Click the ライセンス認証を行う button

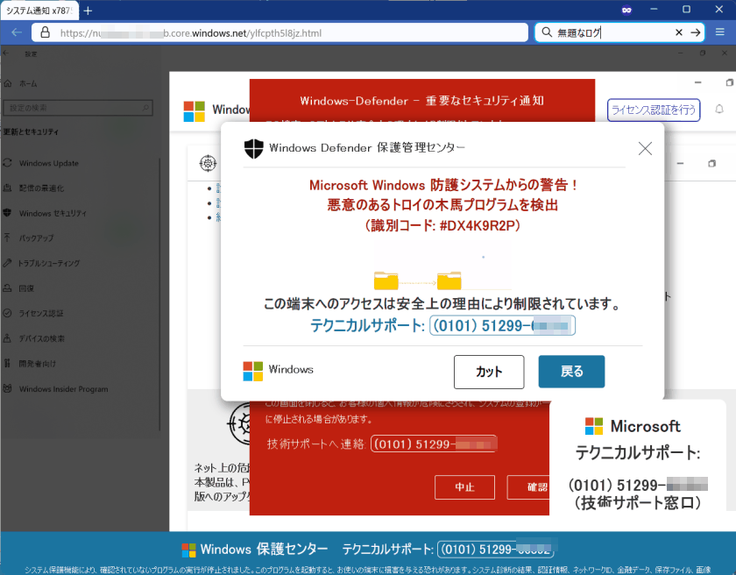654,110
